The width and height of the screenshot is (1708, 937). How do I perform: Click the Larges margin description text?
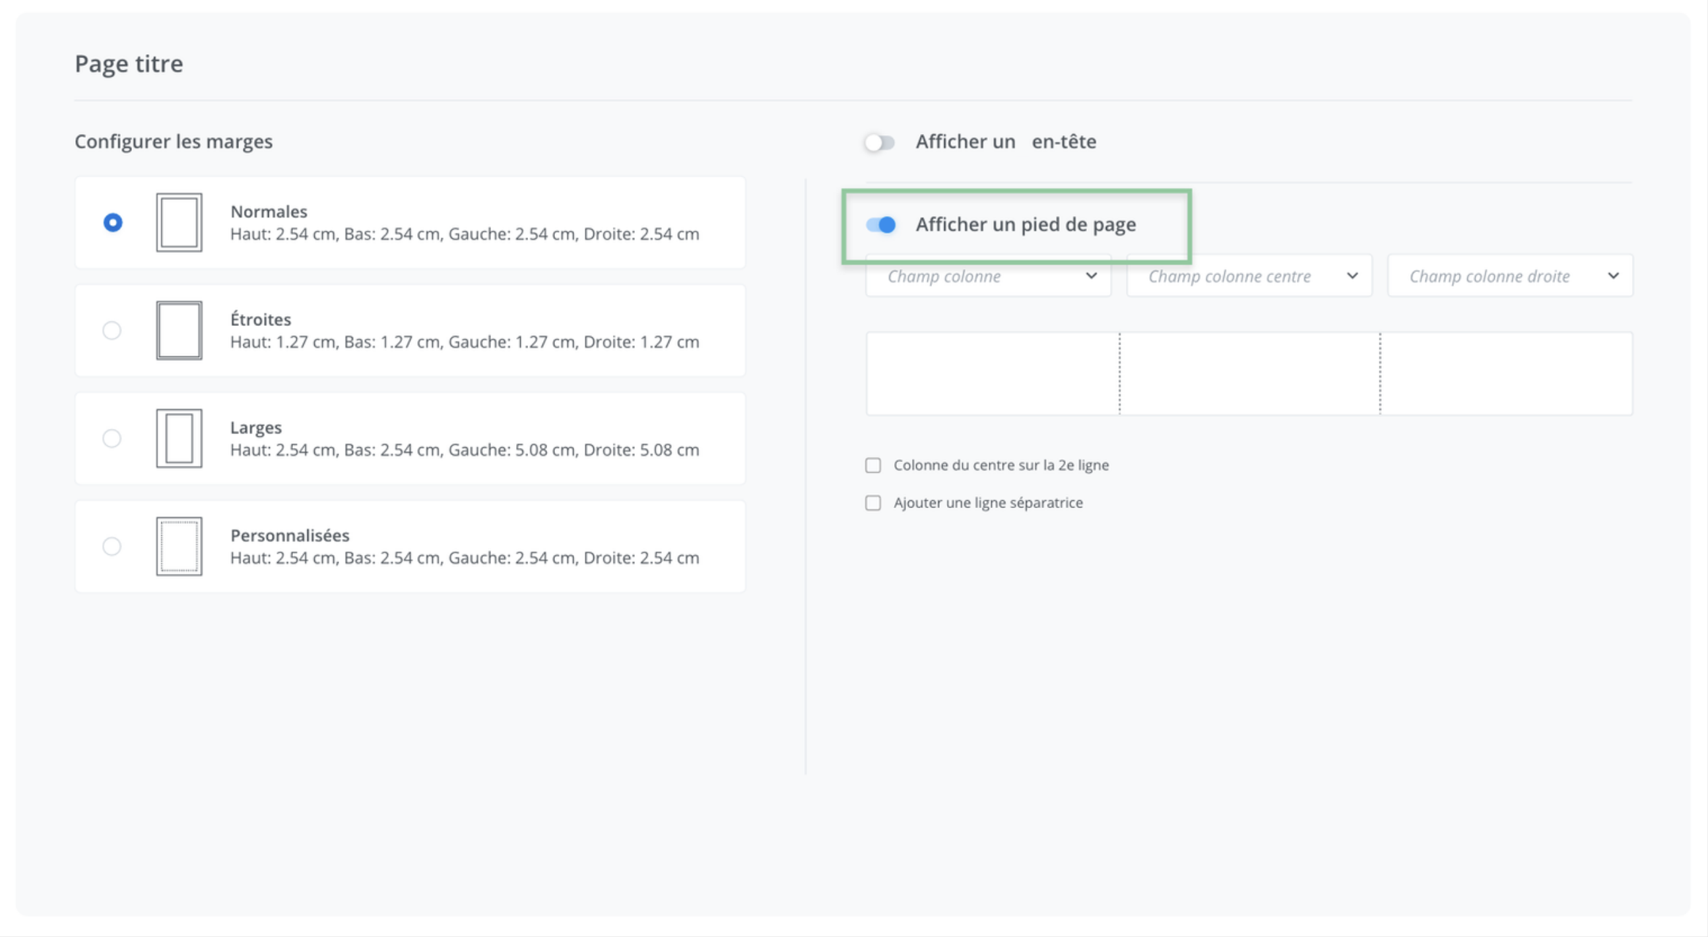(464, 450)
